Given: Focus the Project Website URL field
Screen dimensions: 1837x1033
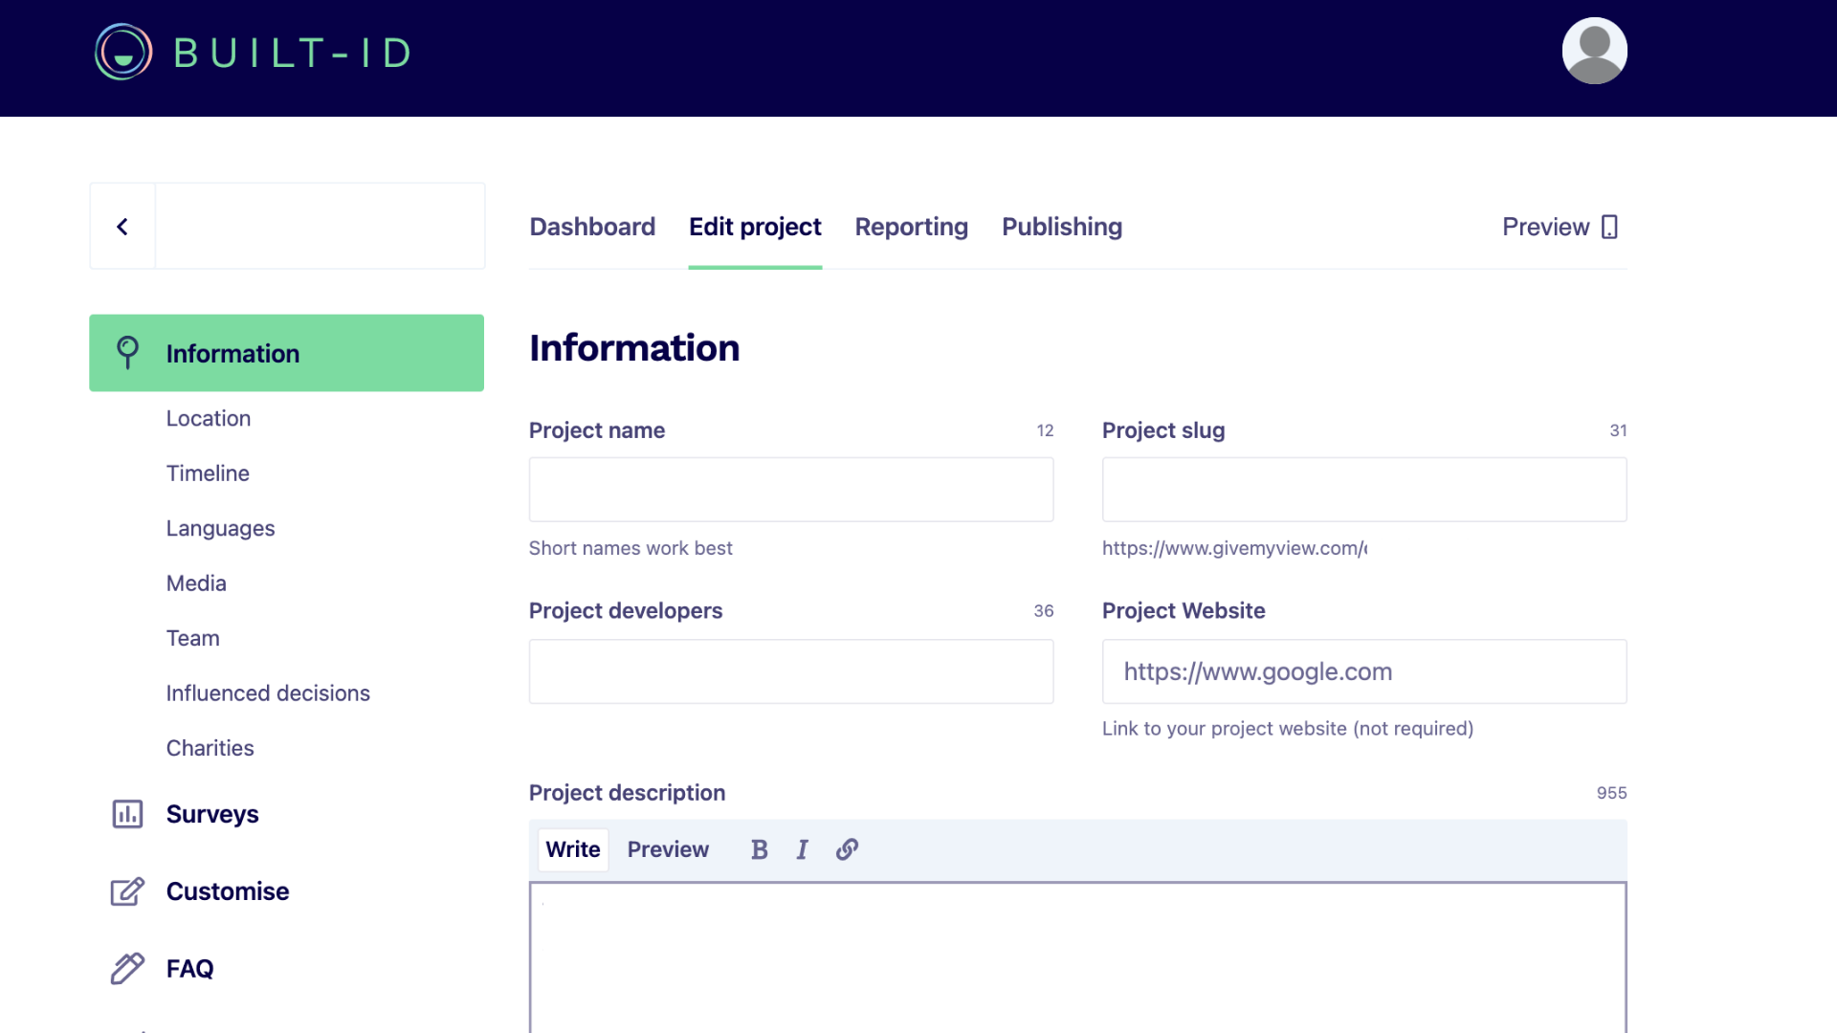Looking at the screenshot, I should (1364, 671).
